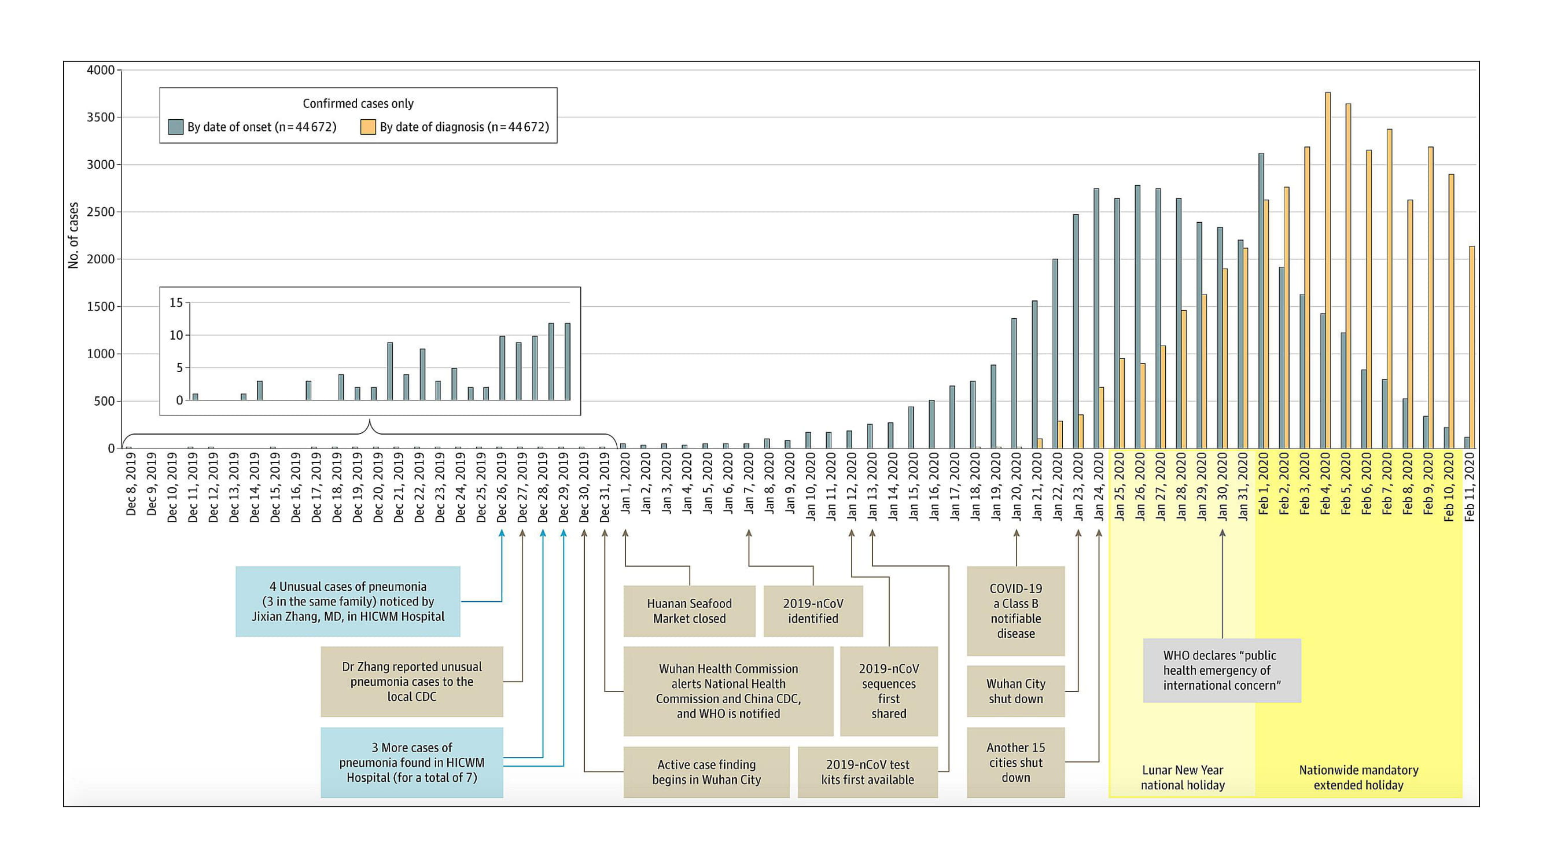1543x868 pixels.
Task: Select the 'Wuhan City shut down' box
Action: pos(1015,692)
